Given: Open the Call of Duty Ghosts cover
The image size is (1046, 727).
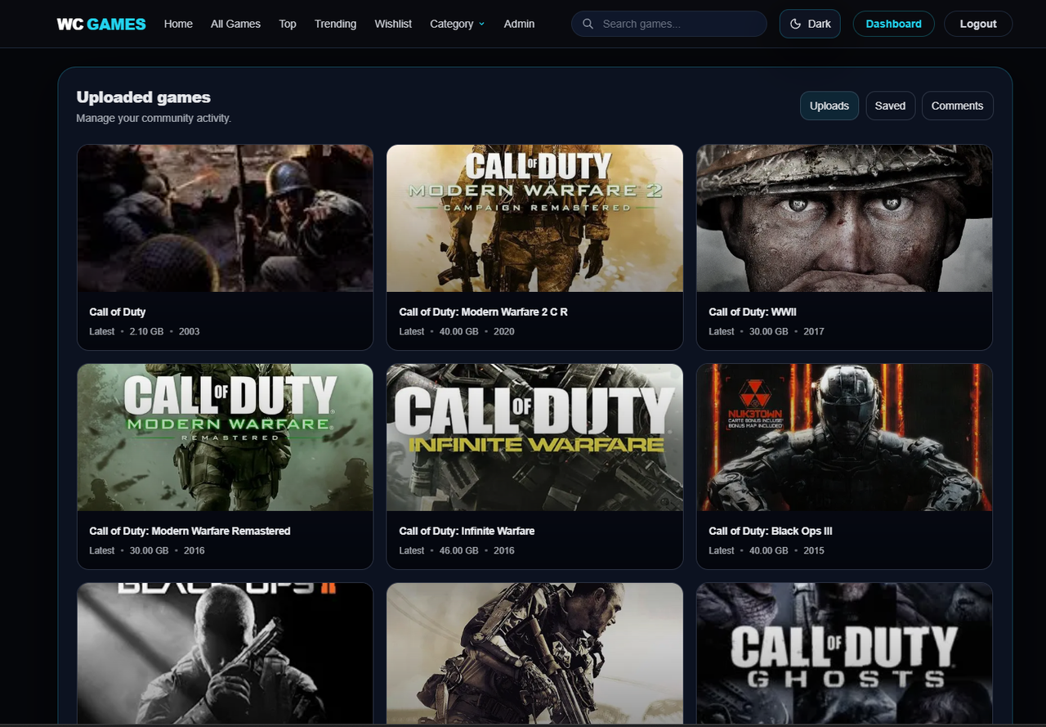Looking at the screenshot, I should pos(844,654).
